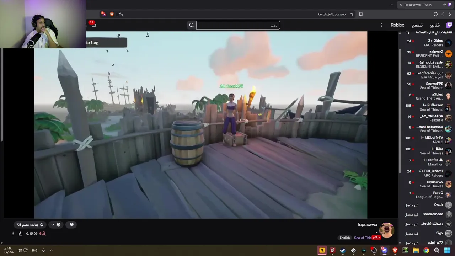Screen dimensions: 455x256
Task: Open Google Chrome in the taskbar
Action: point(426,250)
